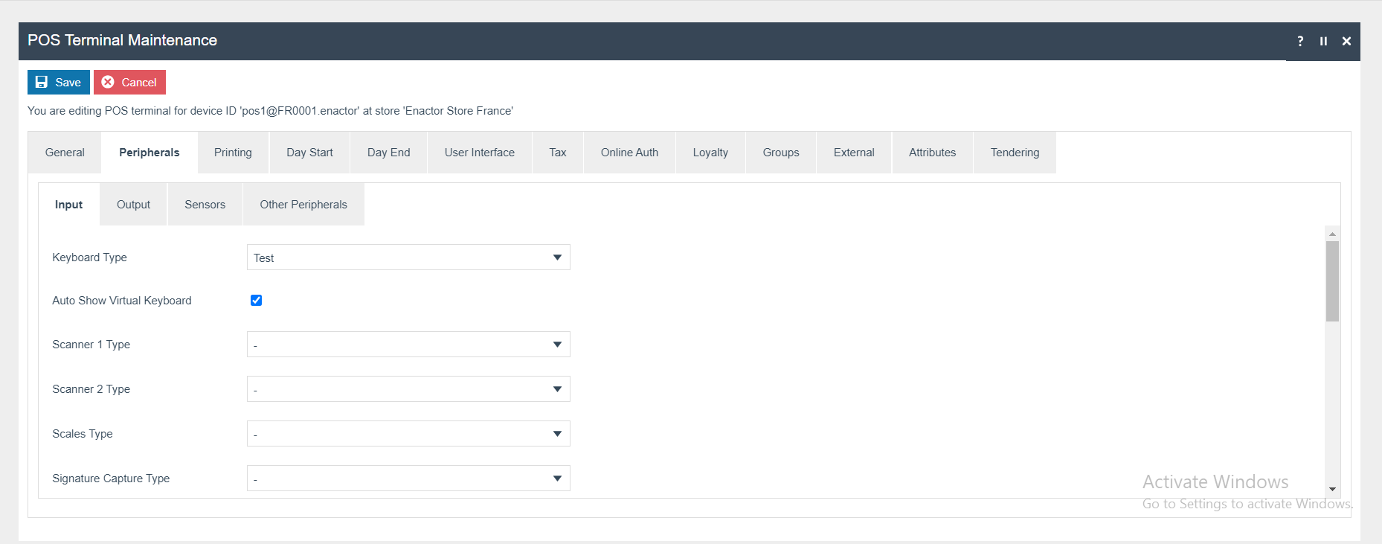
Task: Uncheck Auto Show Virtual Keyboard
Action: 256,301
